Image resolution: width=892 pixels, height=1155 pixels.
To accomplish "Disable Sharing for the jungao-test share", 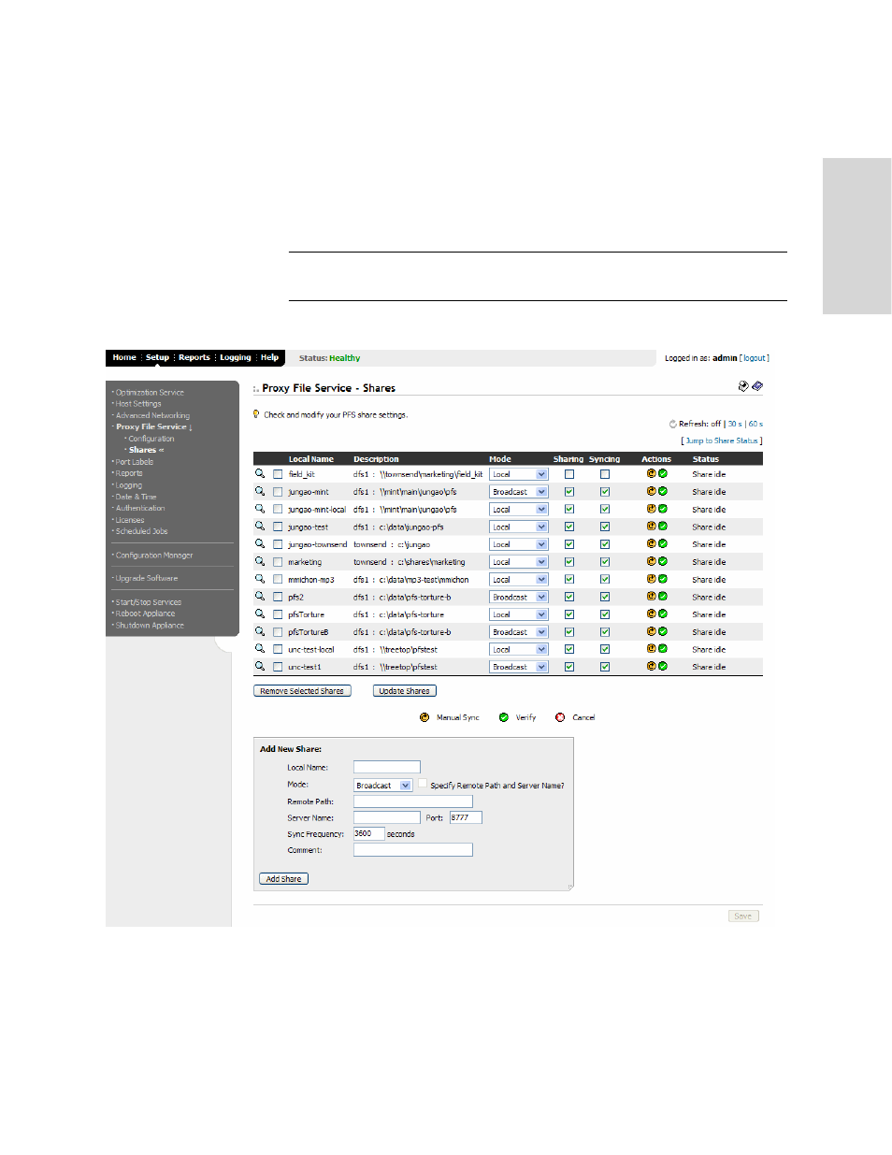I will click(569, 527).
